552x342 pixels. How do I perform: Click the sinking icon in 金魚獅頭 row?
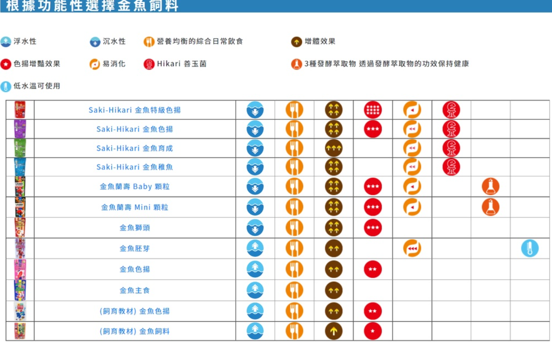pyautogui.click(x=255, y=228)
